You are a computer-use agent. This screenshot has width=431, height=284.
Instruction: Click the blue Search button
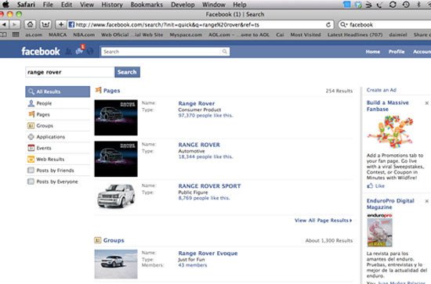[x=127, y=72]
